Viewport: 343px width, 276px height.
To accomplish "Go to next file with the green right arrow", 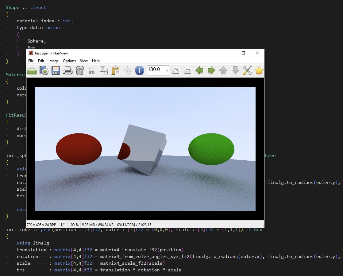I will 211,70.
